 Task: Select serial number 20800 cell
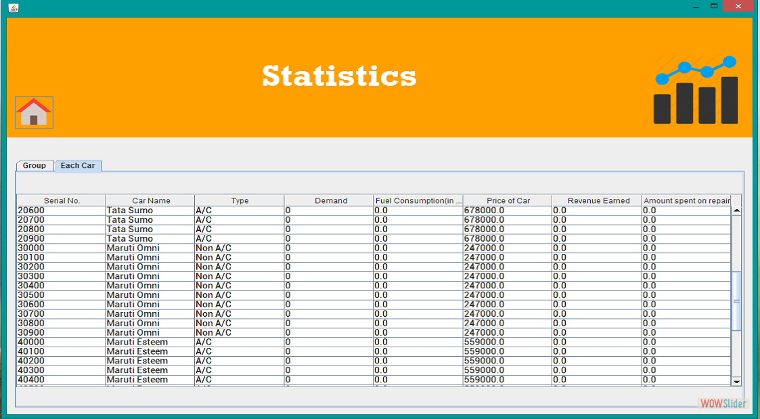pyautogui.click(x=61, y=229)
